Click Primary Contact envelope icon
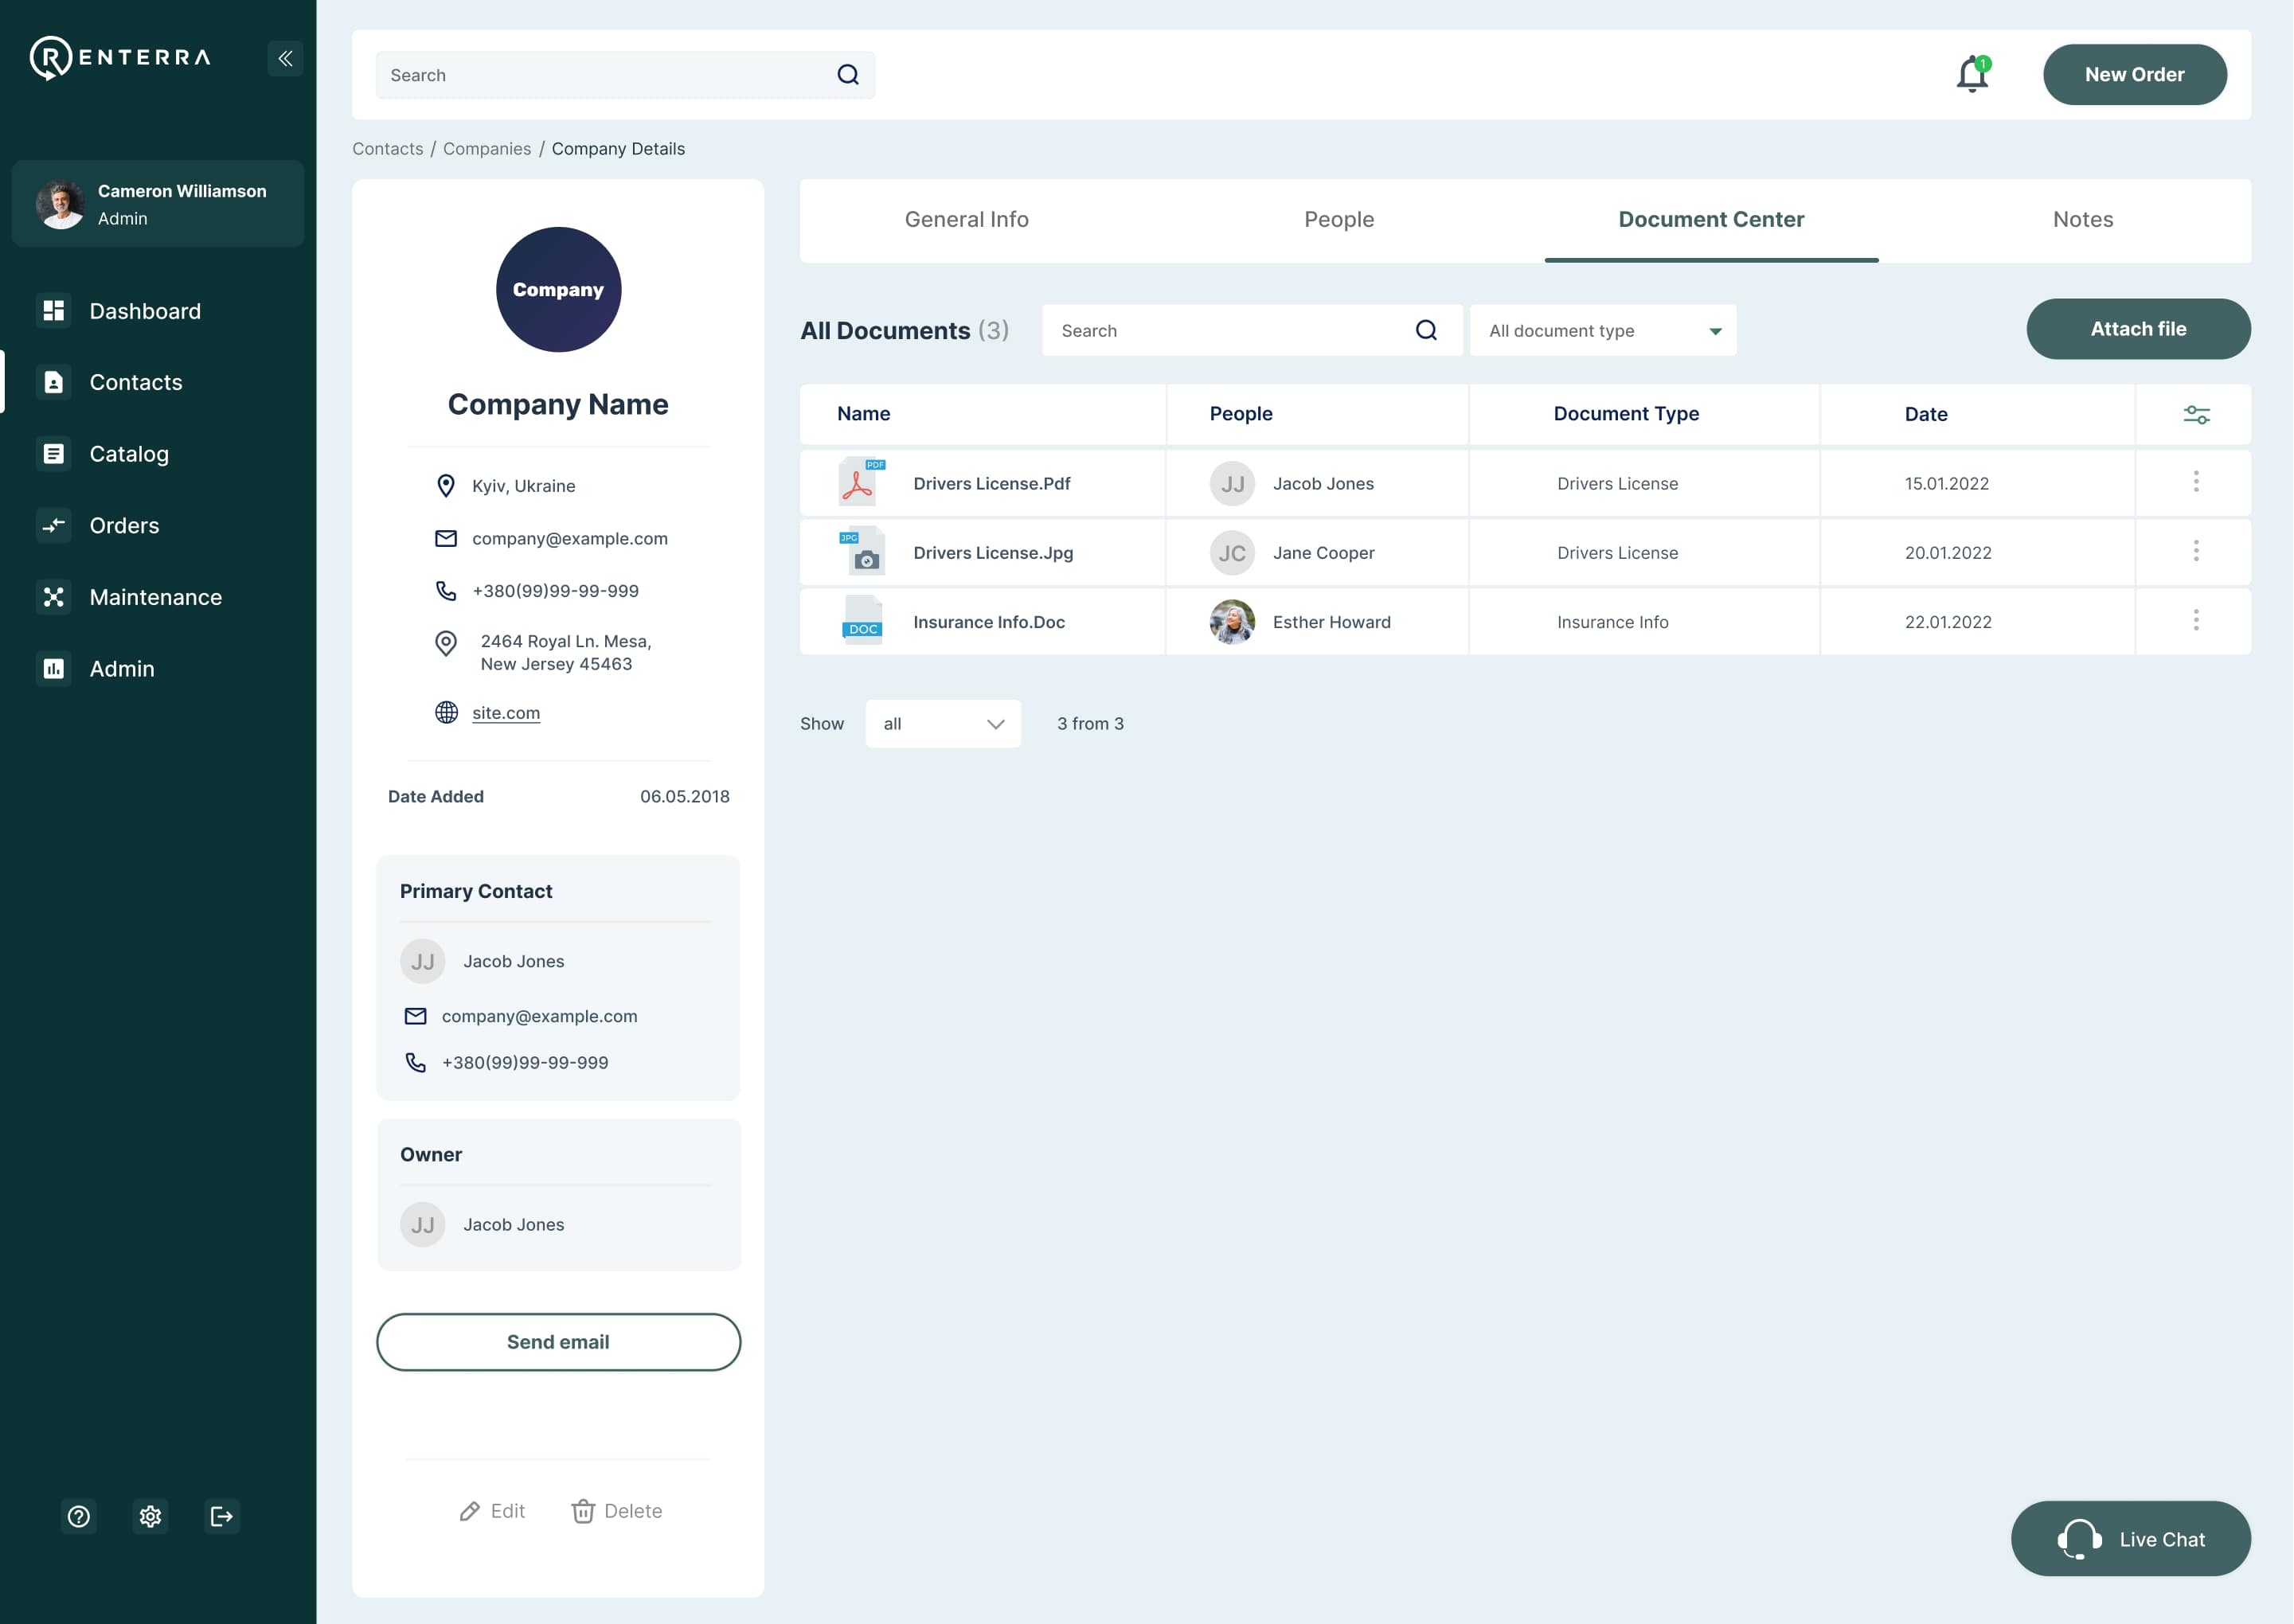The image size is (2294, 1624). tap(415, 1016)
